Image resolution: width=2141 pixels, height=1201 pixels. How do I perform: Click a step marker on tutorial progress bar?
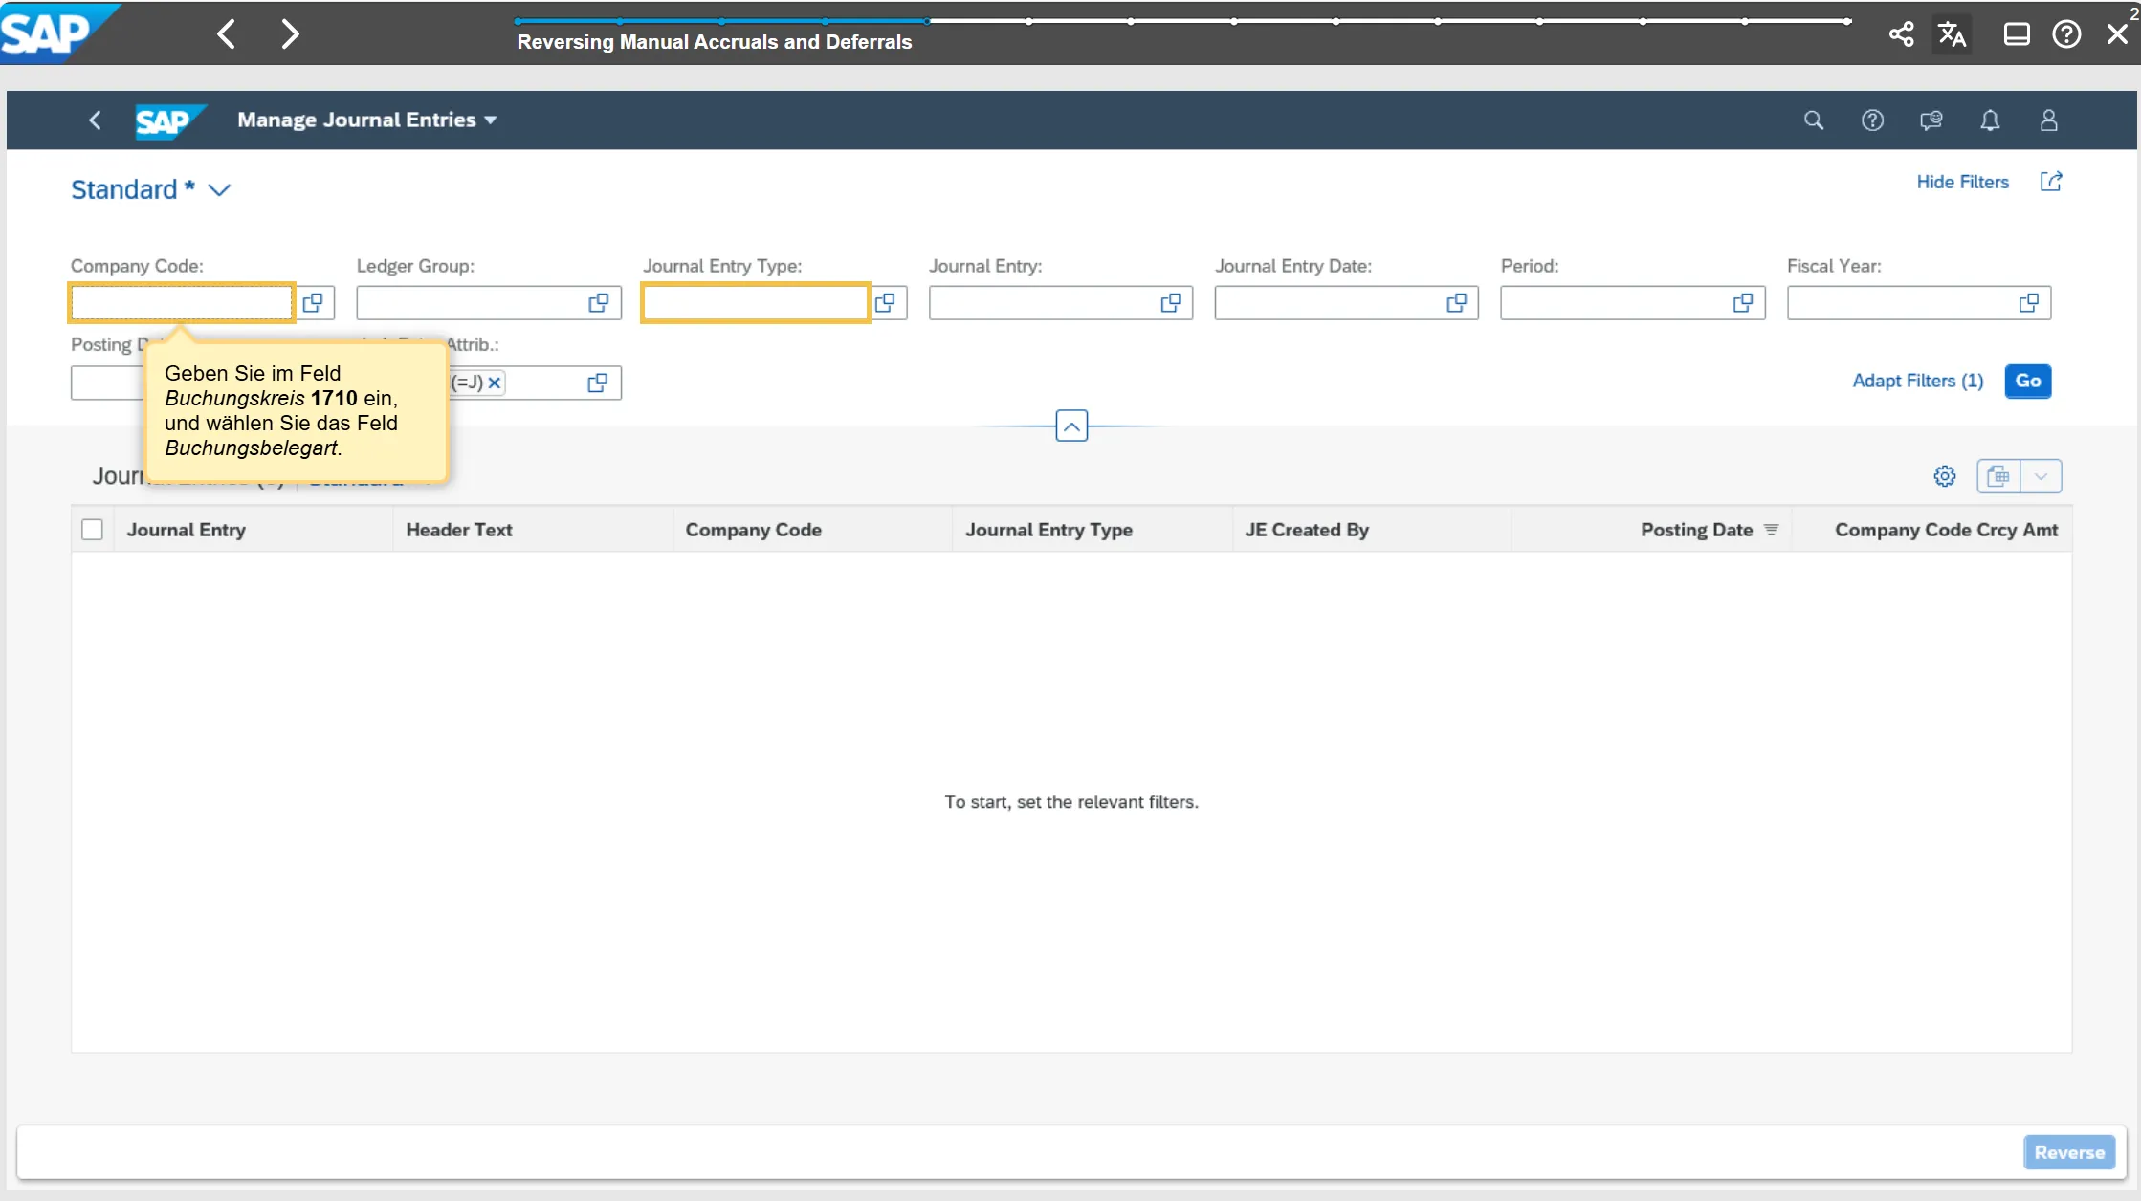point(1028,21)
